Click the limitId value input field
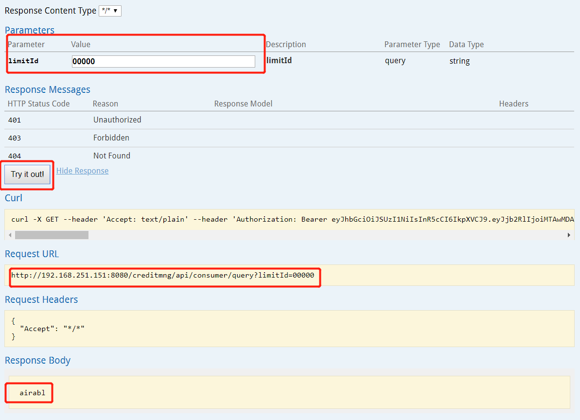This screenshot has height=420, width=580. click(163, 61)
